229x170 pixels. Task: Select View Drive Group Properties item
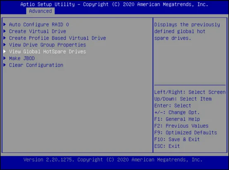point(48,45)
